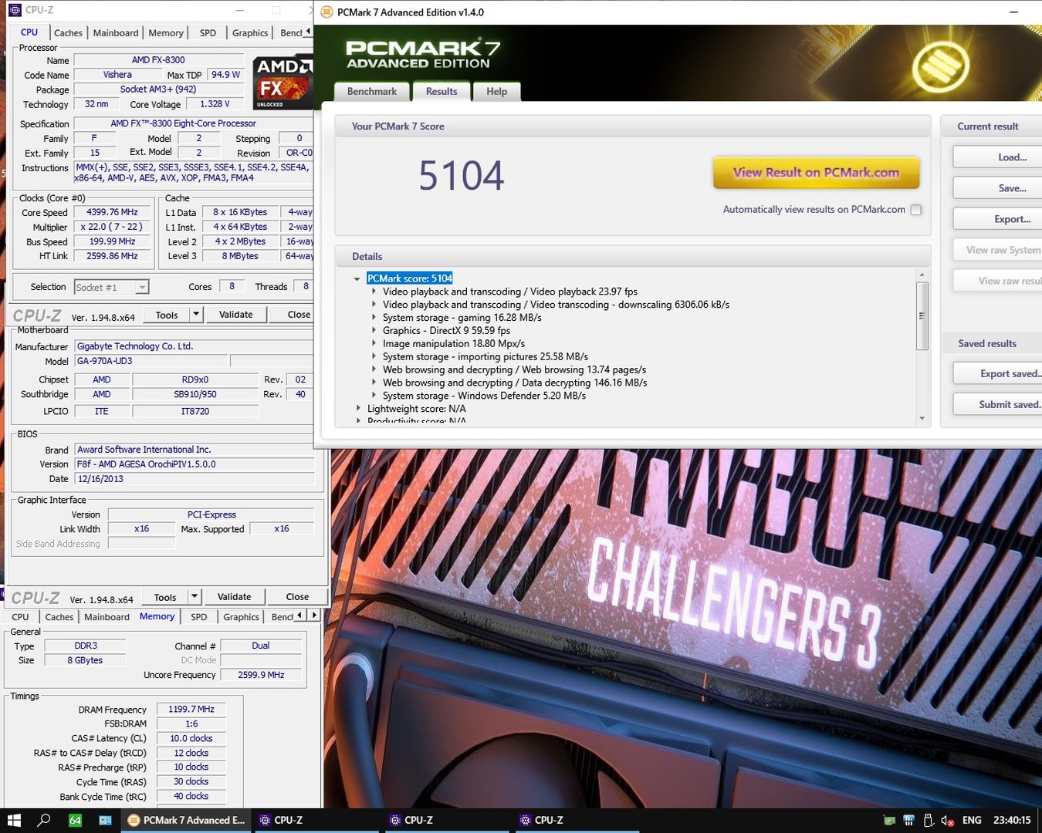The image size is (1042, 833).
Task: Expand 'Graphics - DirectX 9 59.59 fps' row
Action: coord(374,331)
